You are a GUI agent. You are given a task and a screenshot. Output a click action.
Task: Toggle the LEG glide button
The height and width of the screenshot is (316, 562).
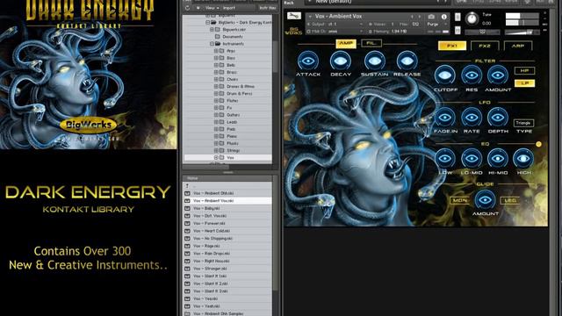pos(510,201)
